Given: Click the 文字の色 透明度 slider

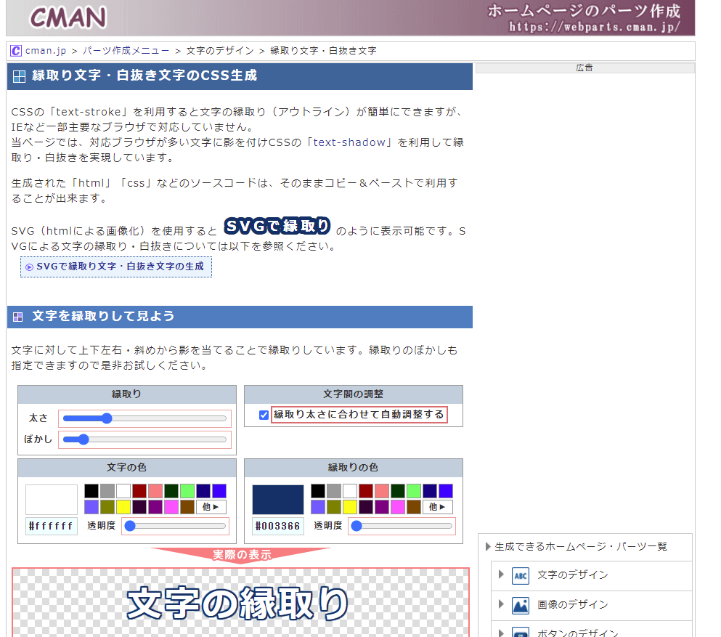Looking at the screenshot, I should [x=175, y=526].
